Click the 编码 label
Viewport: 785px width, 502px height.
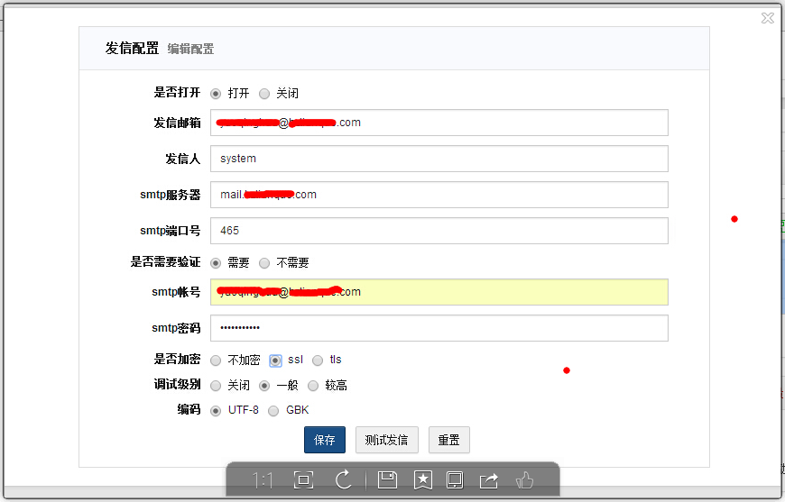[189, 409]
